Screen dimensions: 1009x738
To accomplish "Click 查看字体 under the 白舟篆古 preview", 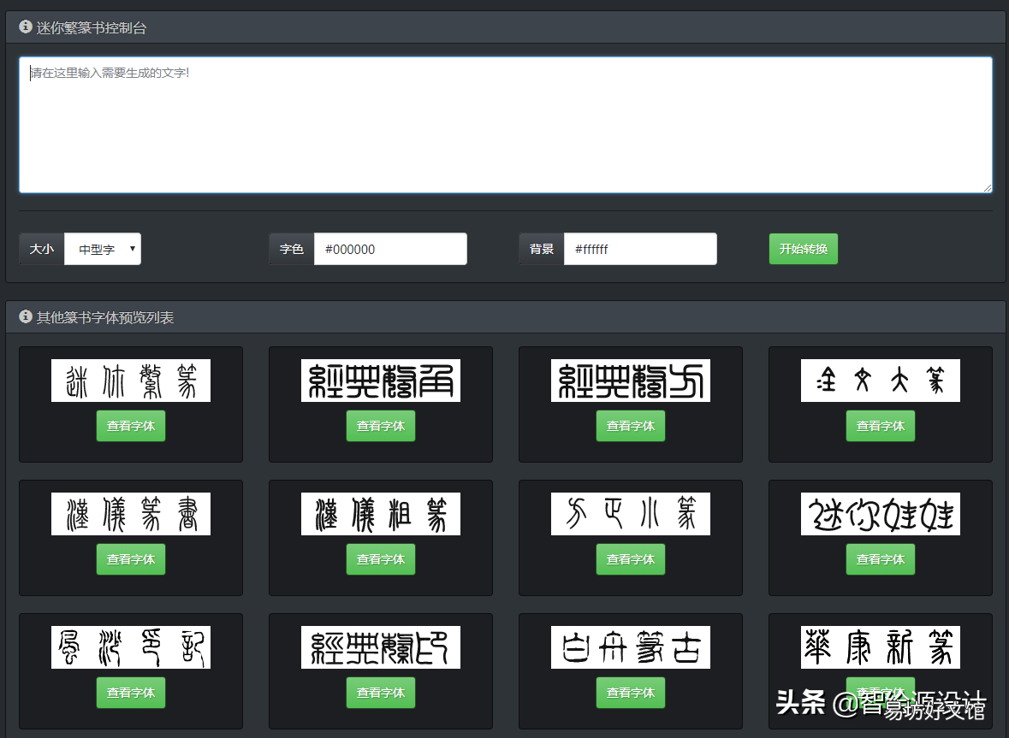I will point(631,693).
